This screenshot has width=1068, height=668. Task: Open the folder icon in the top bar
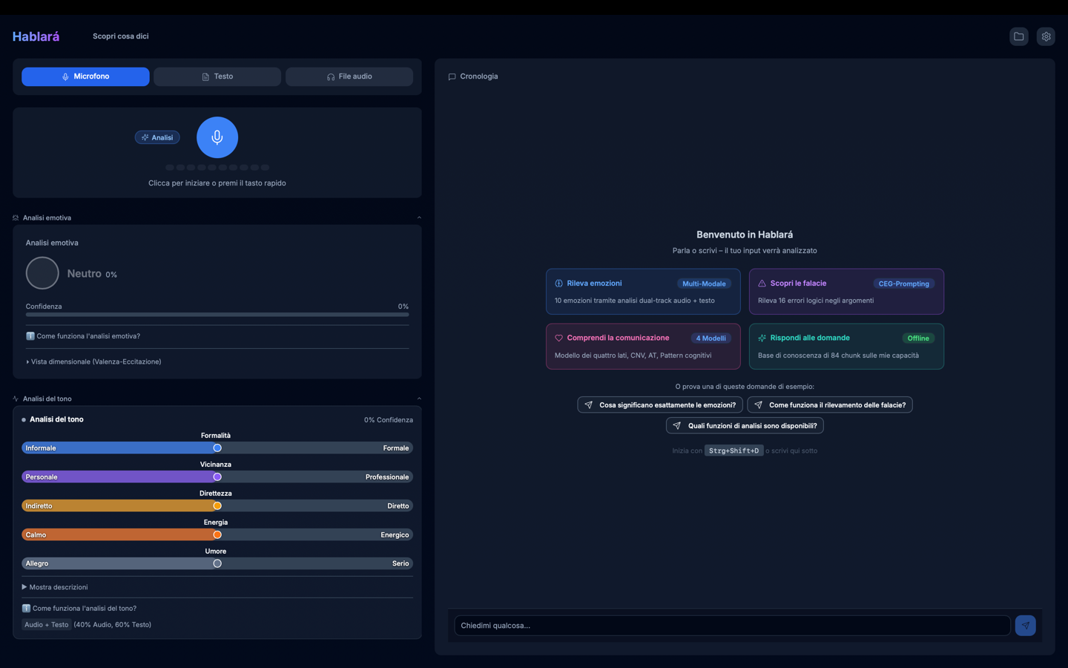[x=1018, y=36]
